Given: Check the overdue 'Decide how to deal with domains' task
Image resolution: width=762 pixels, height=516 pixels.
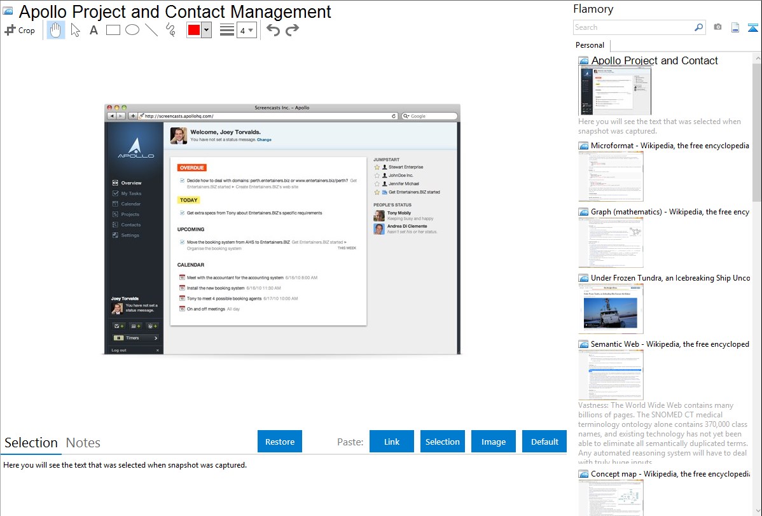Looking at the screenshot, I should (x=183, y=181).
